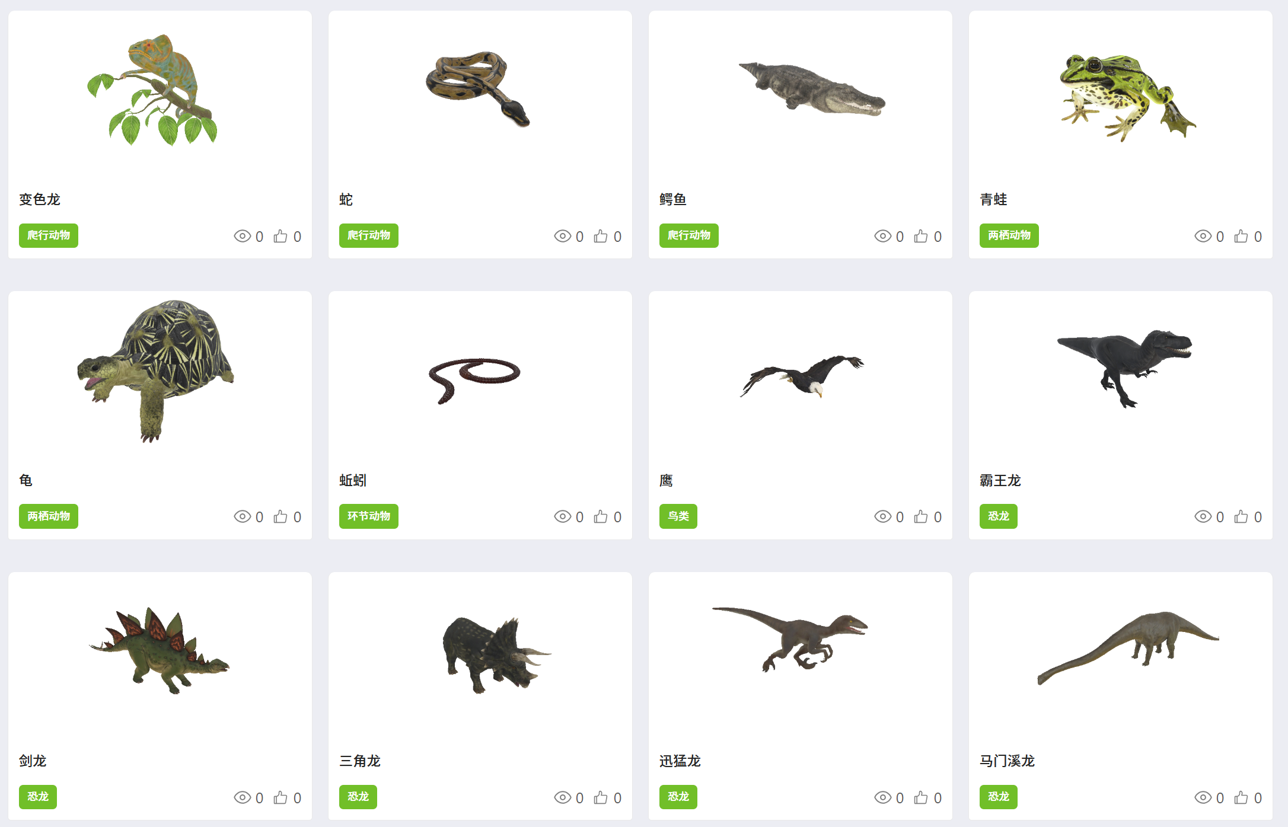Click thumbs-up on 马门溪龙 card
Viewport: 1288px width, 827px height.
point(1241,798)
